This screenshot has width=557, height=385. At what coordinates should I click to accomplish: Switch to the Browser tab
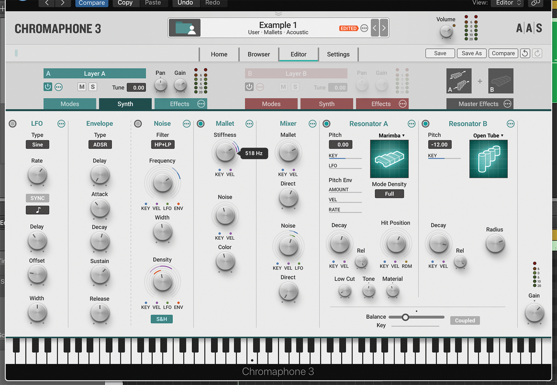(x=259, y=54)
